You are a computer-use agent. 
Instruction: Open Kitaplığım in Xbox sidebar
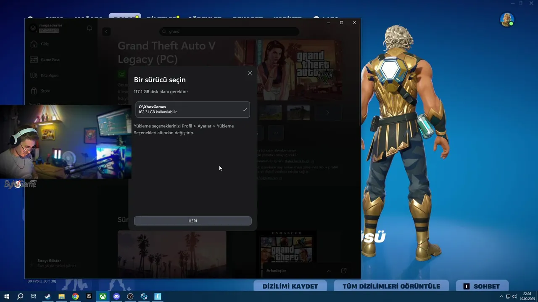[45, 75]
